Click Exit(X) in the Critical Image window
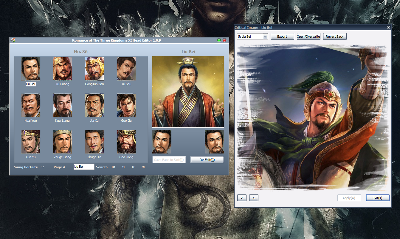 378,198
